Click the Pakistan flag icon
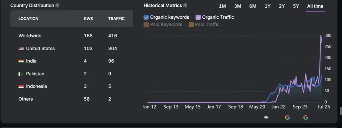342x128 pixels. (x=21, y=74)
